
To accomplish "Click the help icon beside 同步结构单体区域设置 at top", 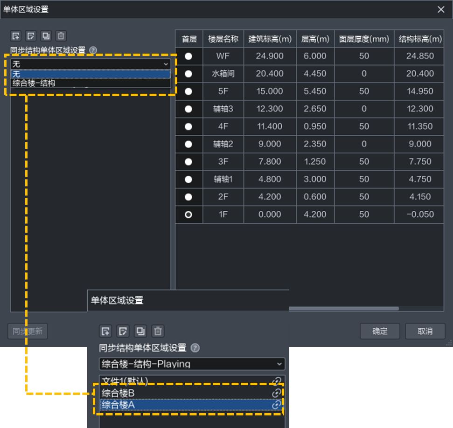I will tap(93, 50).
